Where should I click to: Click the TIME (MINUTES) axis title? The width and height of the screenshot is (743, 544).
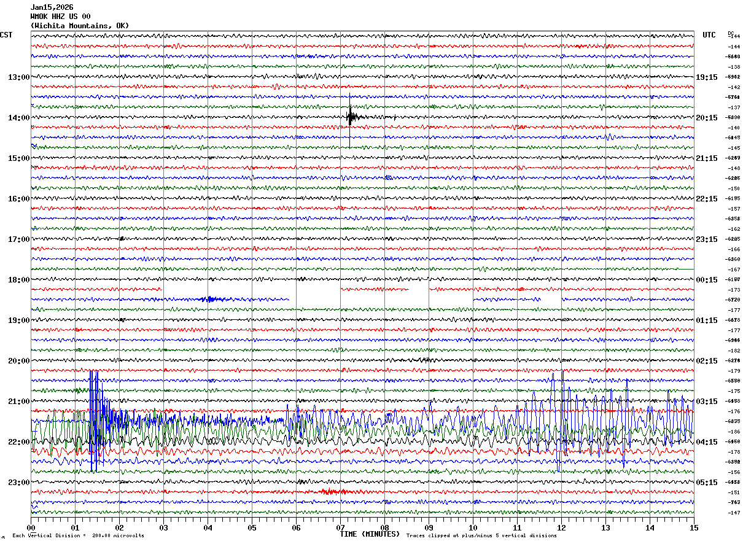click(x=370, y=534)
